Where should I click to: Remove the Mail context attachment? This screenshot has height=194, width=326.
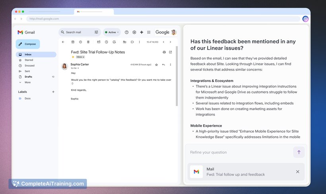pyautogui.click(x=298, y=172)
